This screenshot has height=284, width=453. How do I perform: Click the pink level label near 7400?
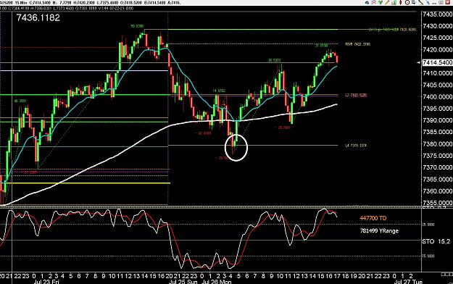tap(356, 95)
